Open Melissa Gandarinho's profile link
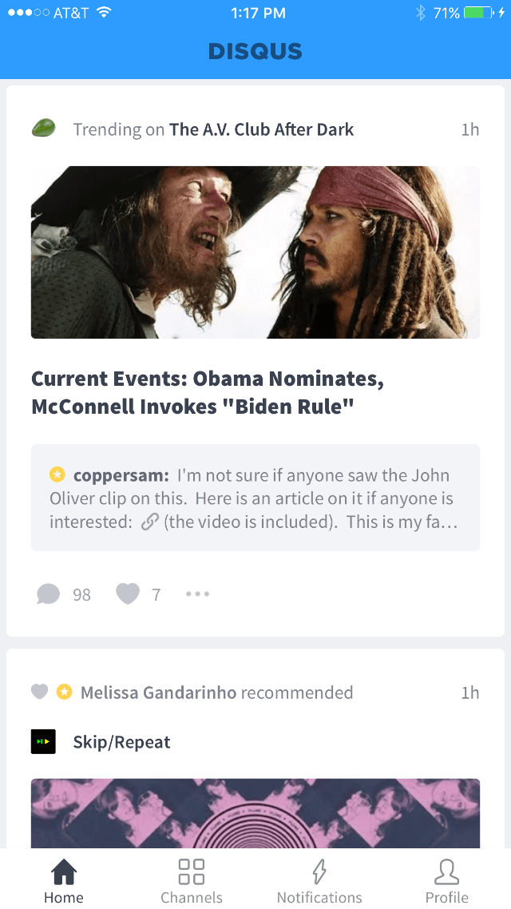The width and height of the screenshot is (511, 909). (158, 693)
